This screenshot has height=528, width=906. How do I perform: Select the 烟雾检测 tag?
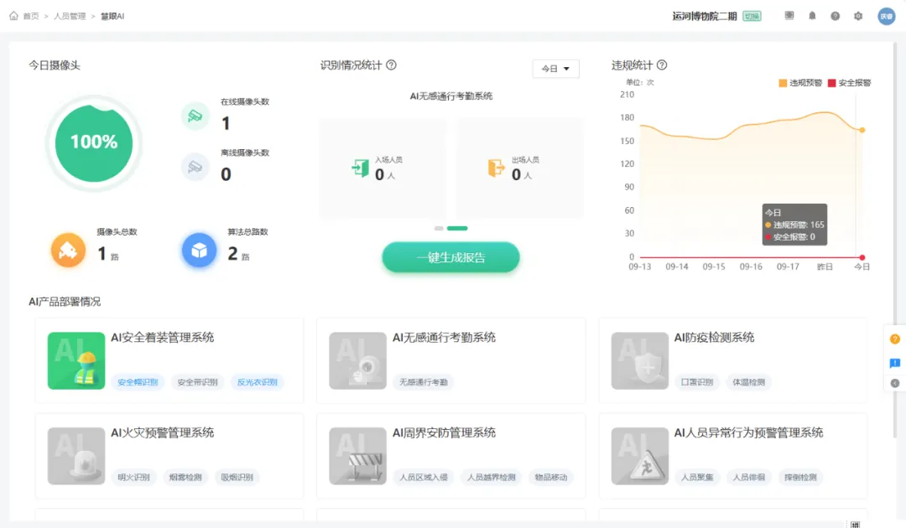pos(185,477)
